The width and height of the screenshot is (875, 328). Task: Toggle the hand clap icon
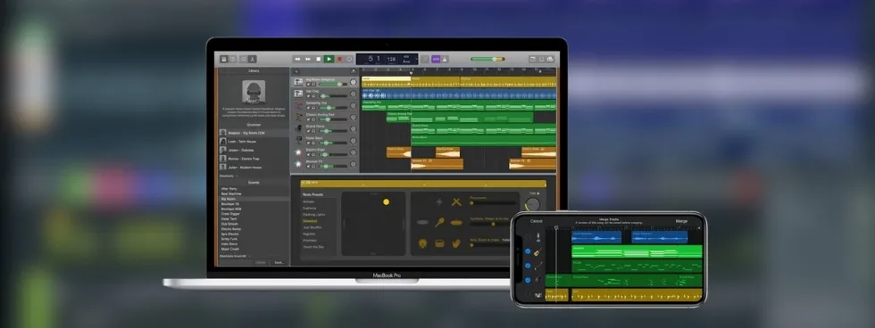pyautogui.click(x=456, y=243)
